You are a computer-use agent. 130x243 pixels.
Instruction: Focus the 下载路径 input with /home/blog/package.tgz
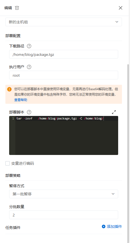pos(64,54)
